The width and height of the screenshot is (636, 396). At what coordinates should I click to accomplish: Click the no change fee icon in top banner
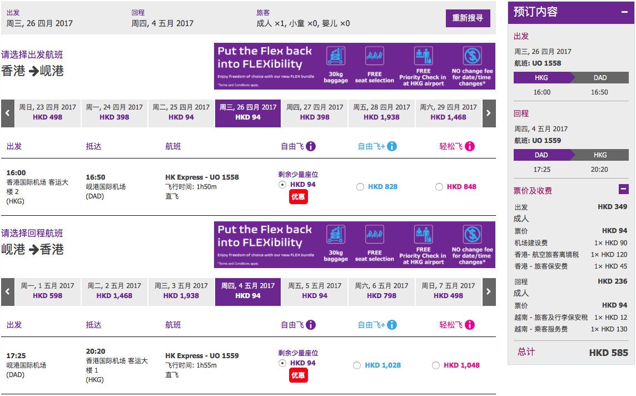(472, 56)
